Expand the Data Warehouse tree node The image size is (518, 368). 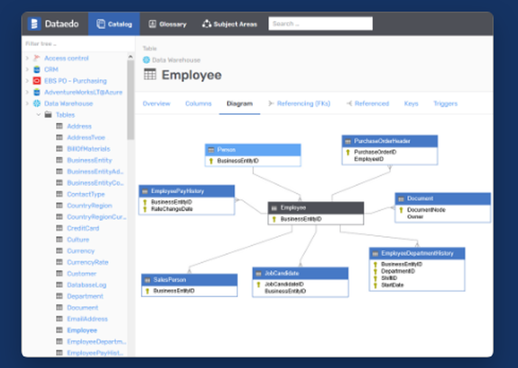click(27, 104)
